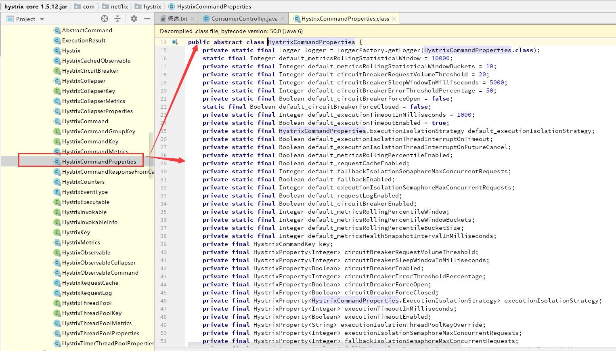Screen dimensions: 616x351
Task: Select HystrixObservableCollapser in the tree
Action: point(99,263)
